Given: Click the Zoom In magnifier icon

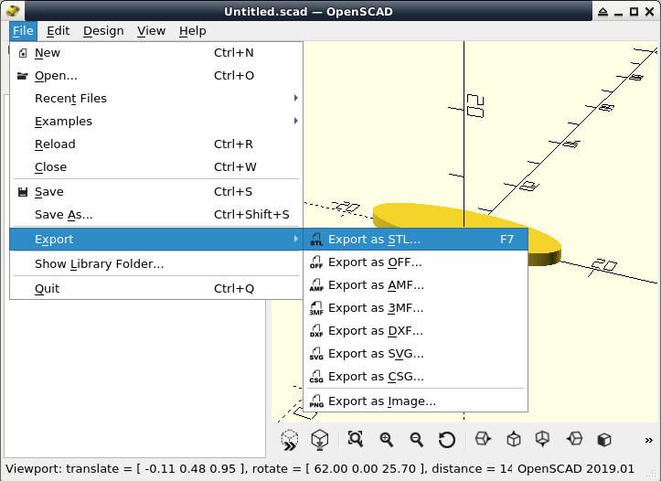Looking at the screenshot, I should point(386,439).
